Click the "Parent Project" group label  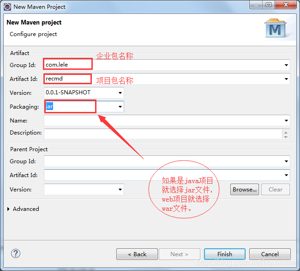click(x=29, y=149)
